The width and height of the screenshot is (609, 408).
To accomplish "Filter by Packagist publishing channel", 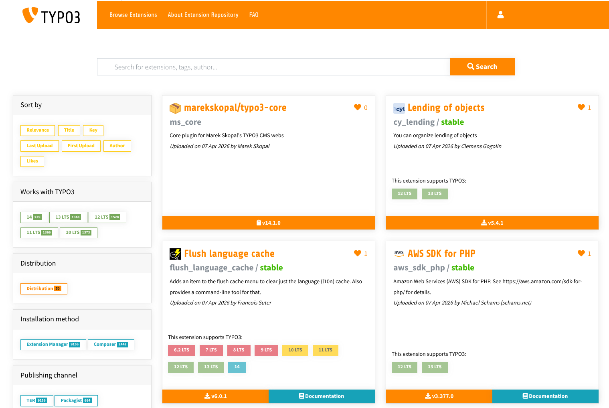I will [76, 401].
